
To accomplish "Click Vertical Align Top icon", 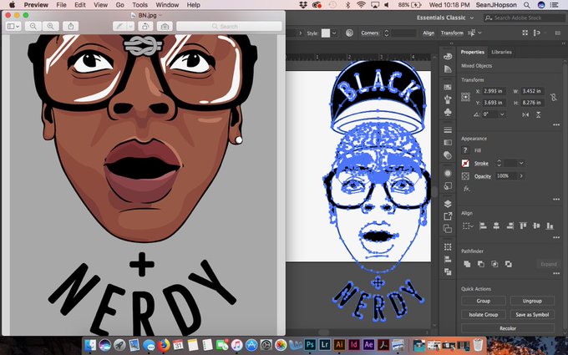I will click(x=523, y=226).
